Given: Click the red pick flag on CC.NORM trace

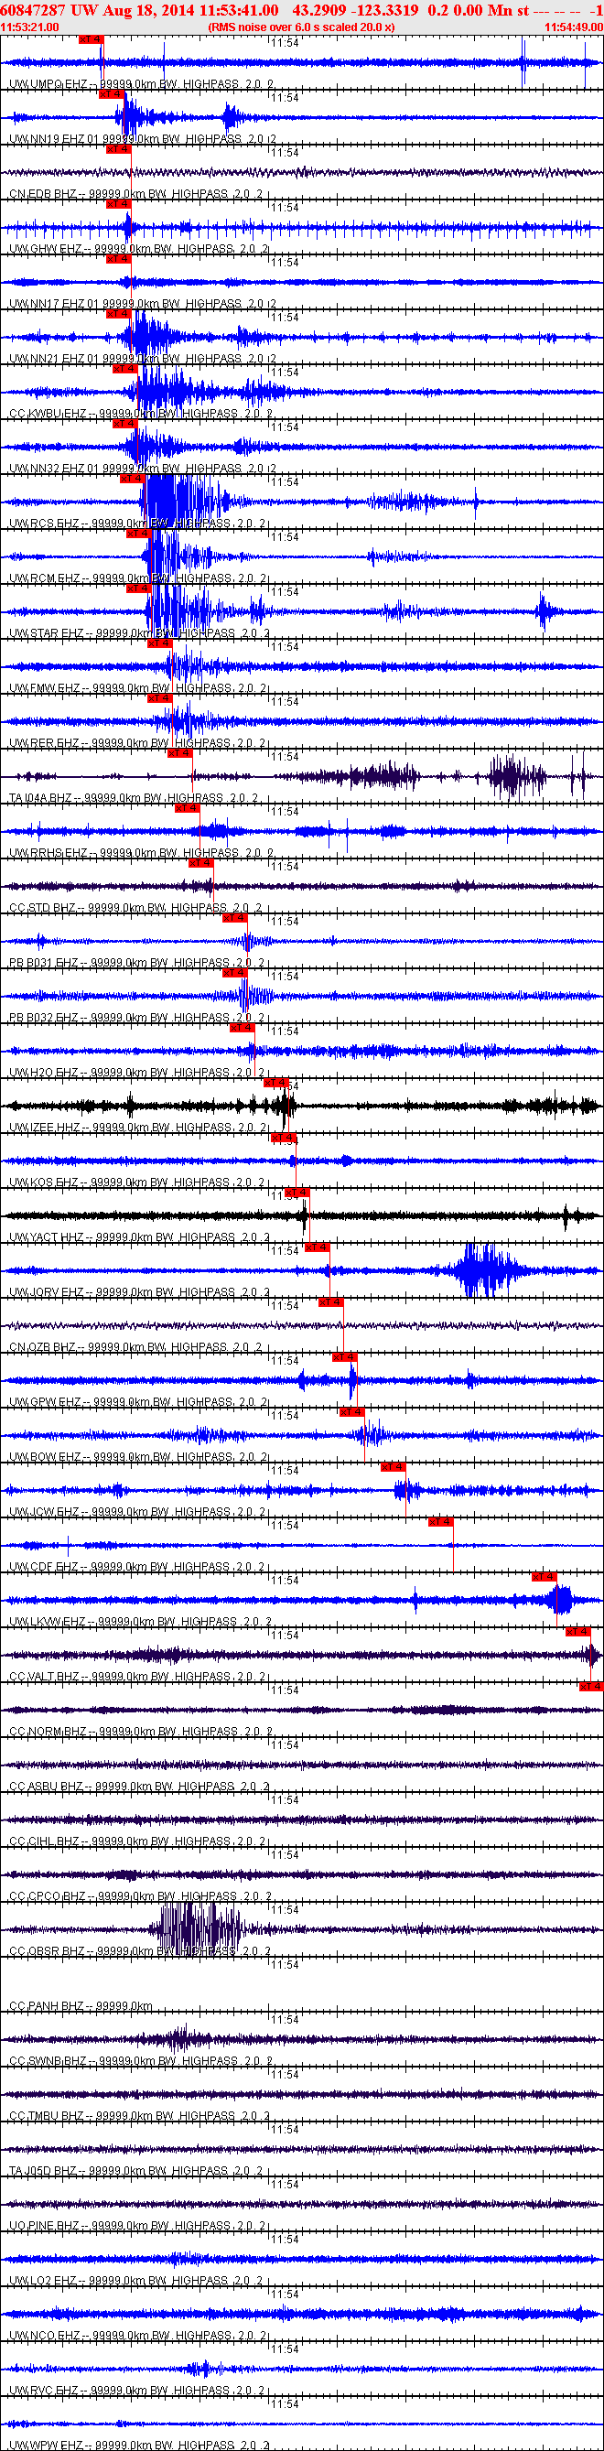Looking at the screenshot, I should pyautogui.click(x=591, y=1687).
